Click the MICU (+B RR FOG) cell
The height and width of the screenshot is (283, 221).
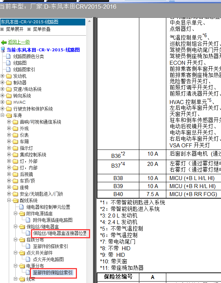click(193, 194)
